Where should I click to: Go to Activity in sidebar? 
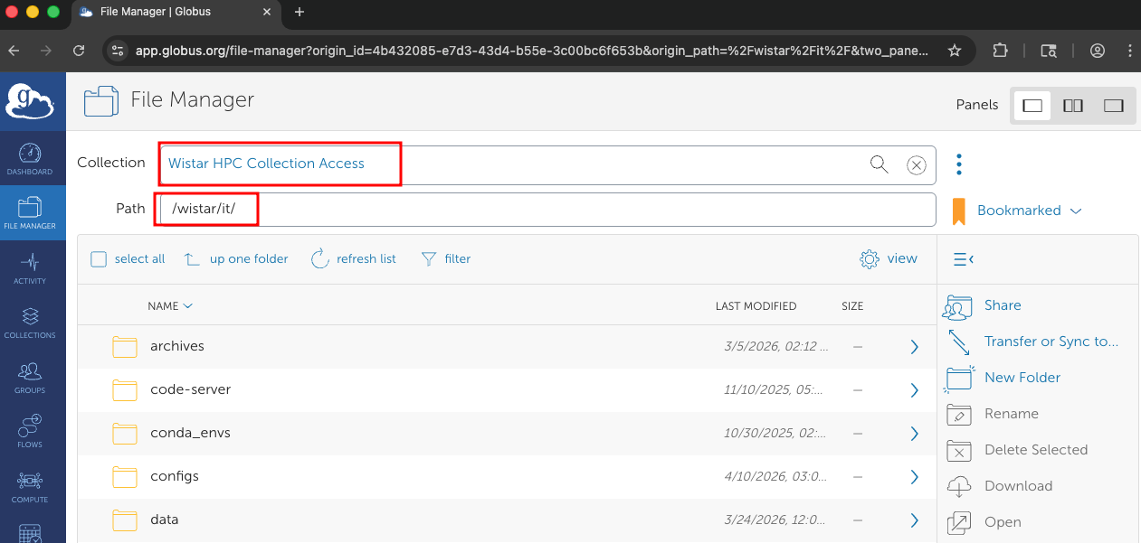[x=30, y=267]
